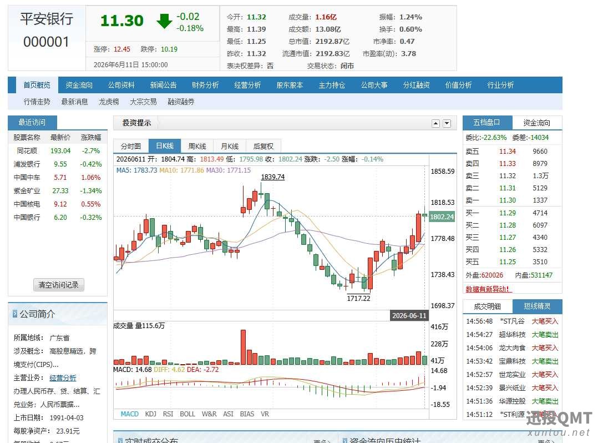
Task: Select BIAS indicator
Action: [x=247, y=414]
